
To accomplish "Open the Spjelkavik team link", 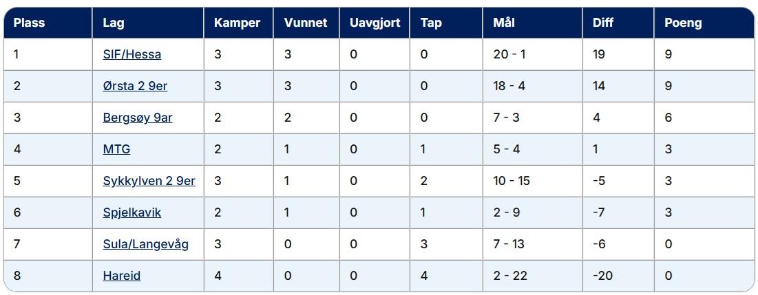I will coord(132,212).
